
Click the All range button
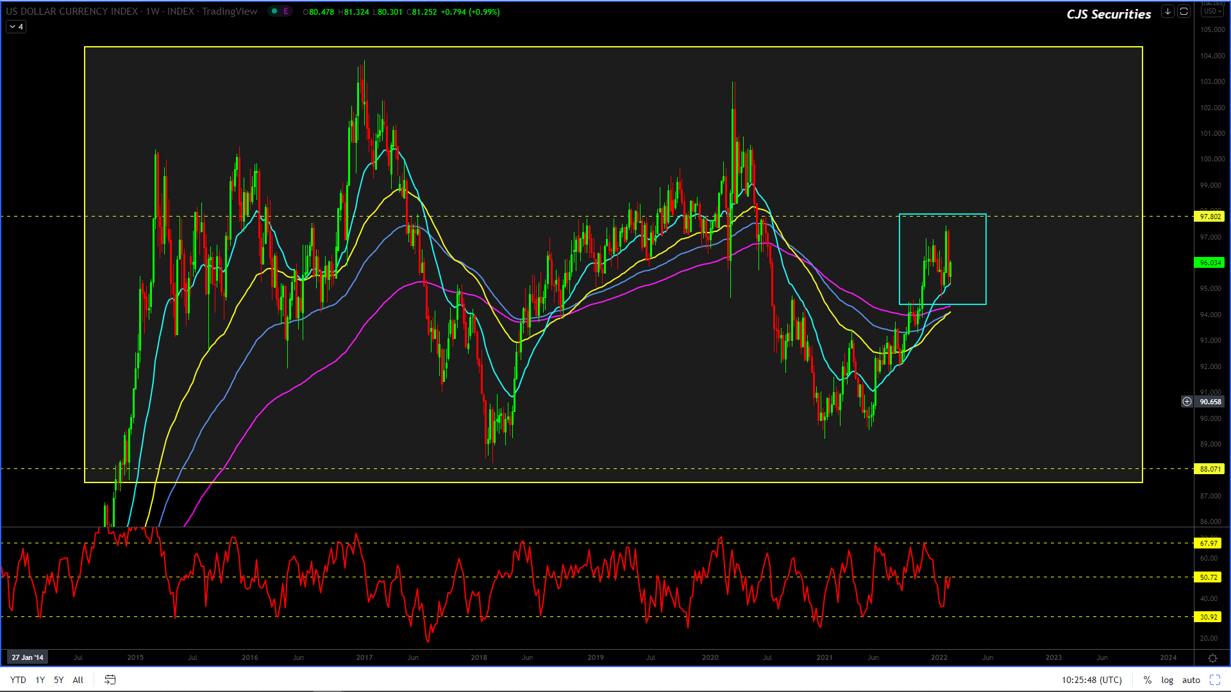click(x=78, y=680)
